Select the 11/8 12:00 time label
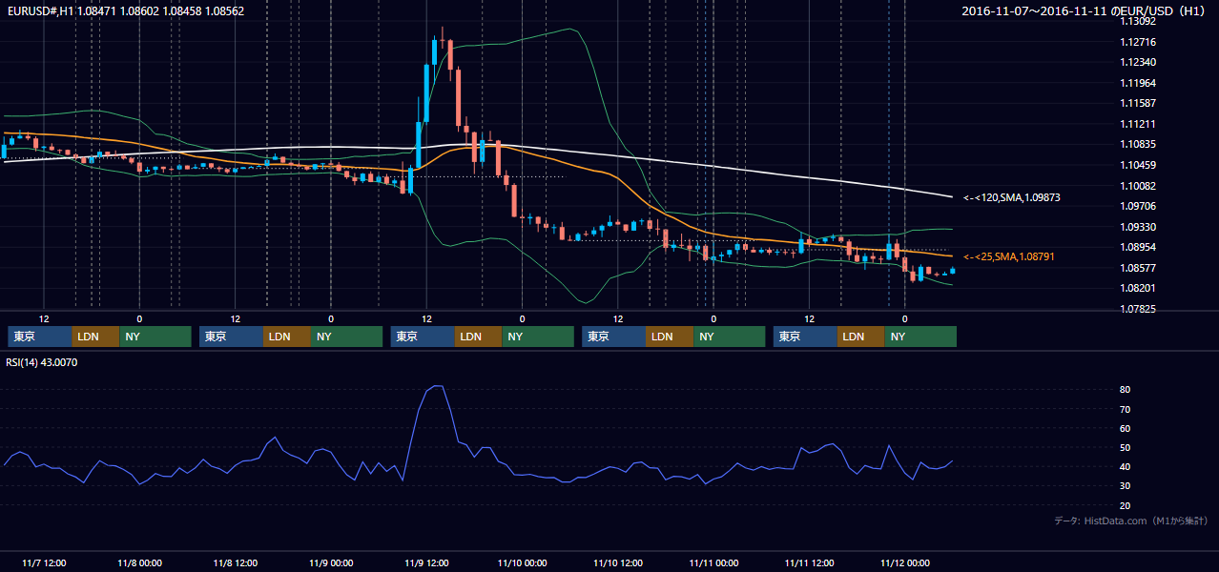 pyautogui.click(x=235, y=563)
